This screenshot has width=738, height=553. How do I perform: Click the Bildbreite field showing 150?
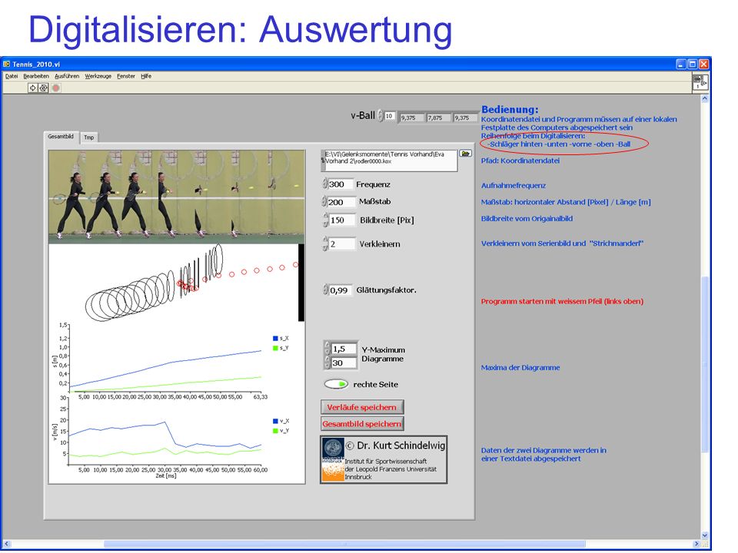click(341, 220)
